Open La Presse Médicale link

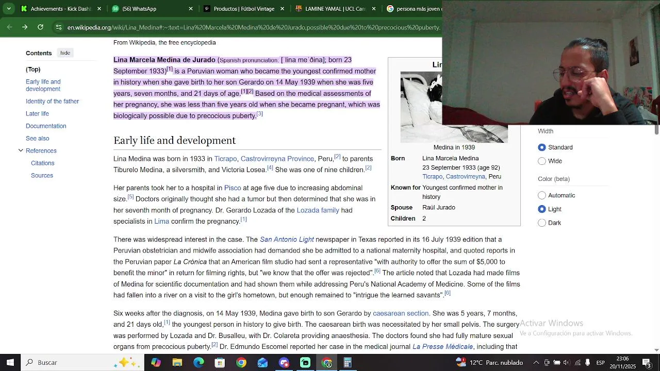point(442,347)
